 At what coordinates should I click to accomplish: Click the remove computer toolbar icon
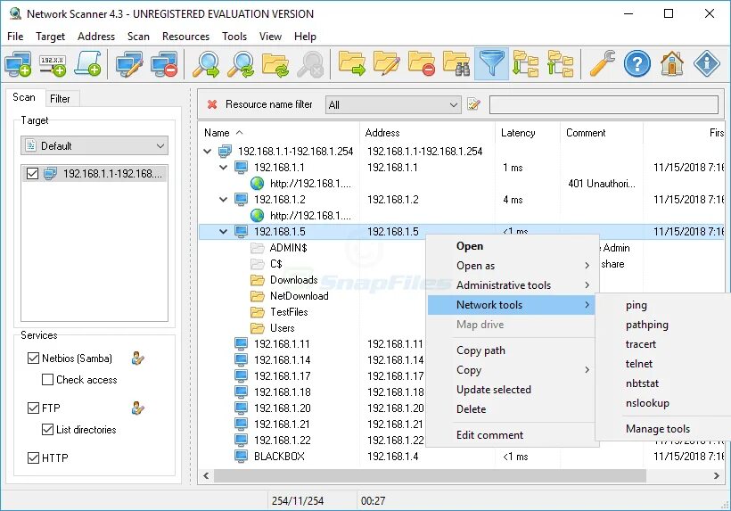164,64
